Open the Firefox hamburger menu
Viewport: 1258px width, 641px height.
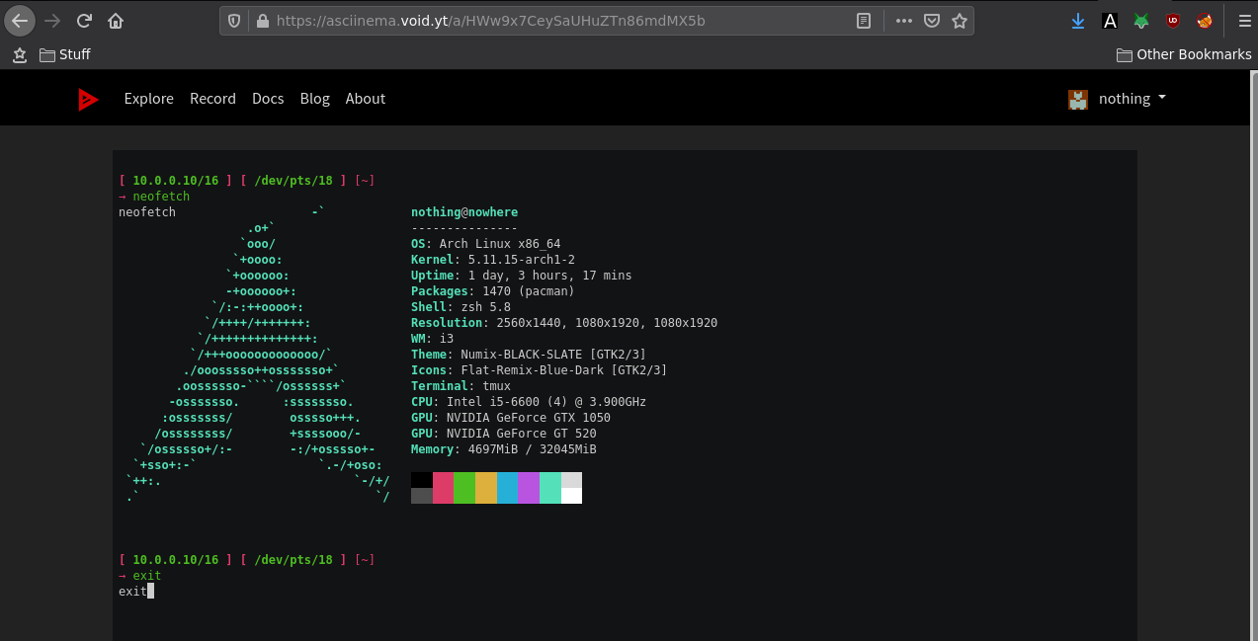pos(1244,20)
